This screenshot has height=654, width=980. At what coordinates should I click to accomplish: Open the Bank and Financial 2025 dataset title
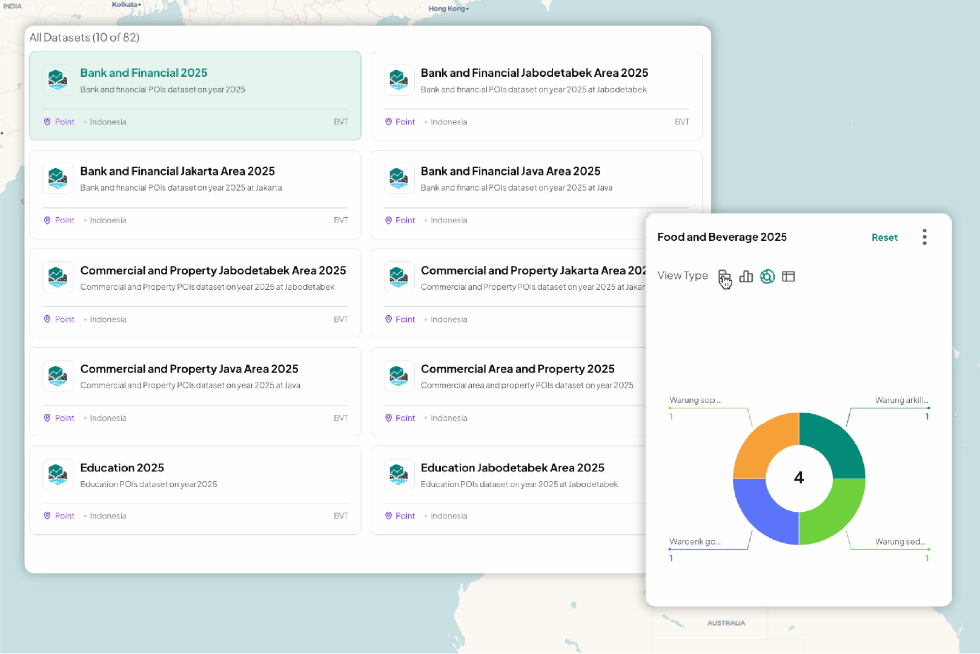click(x=144, y=73)
